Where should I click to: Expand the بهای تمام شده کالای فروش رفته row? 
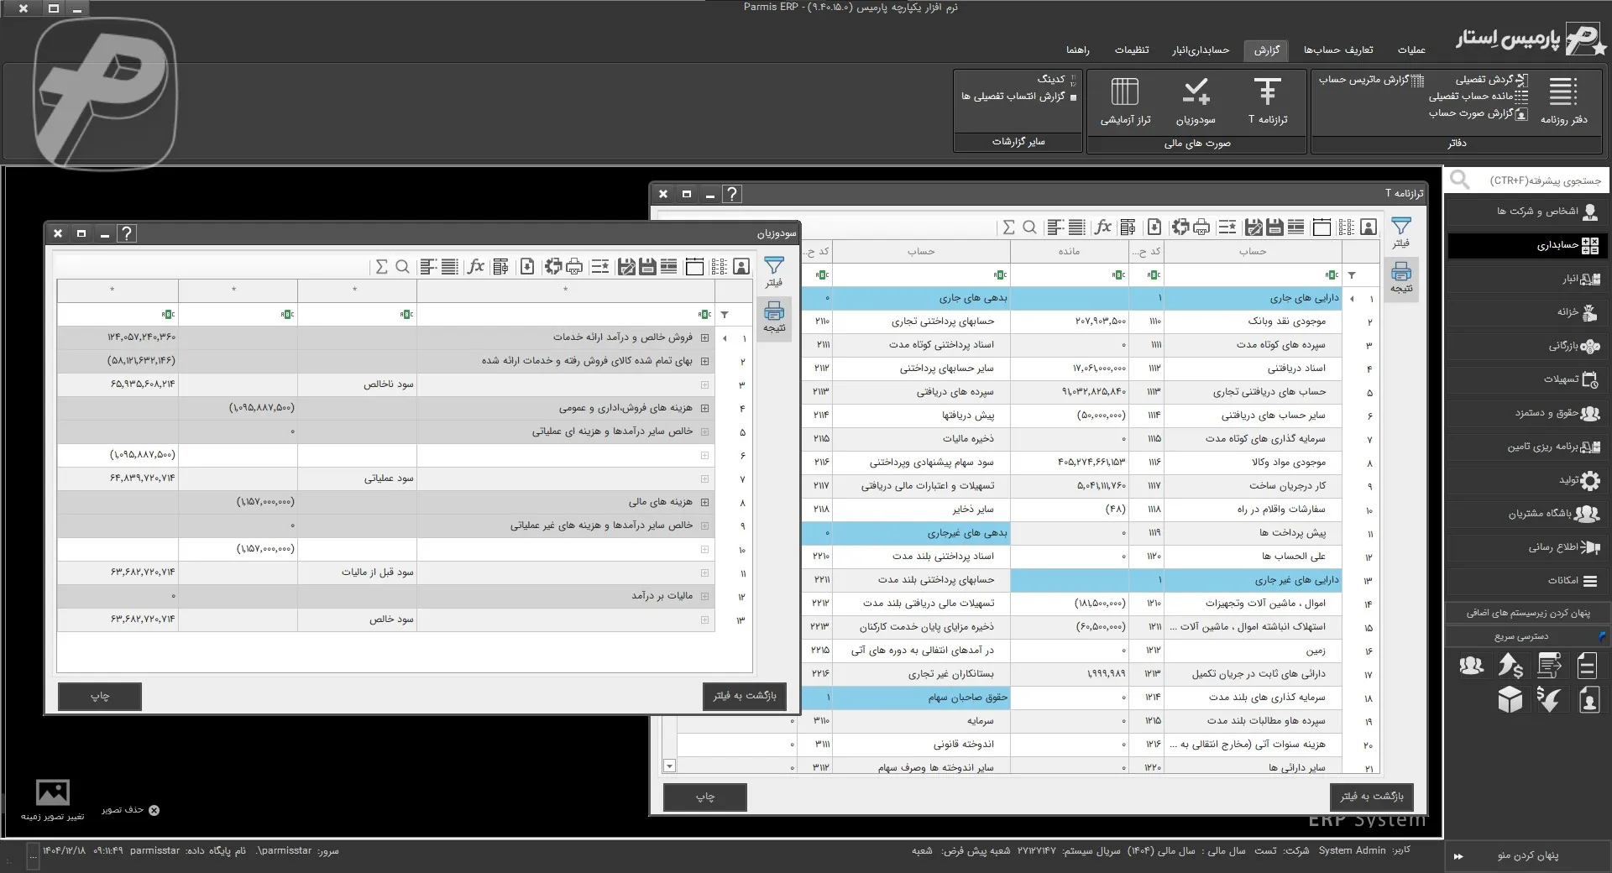point(704,361)
